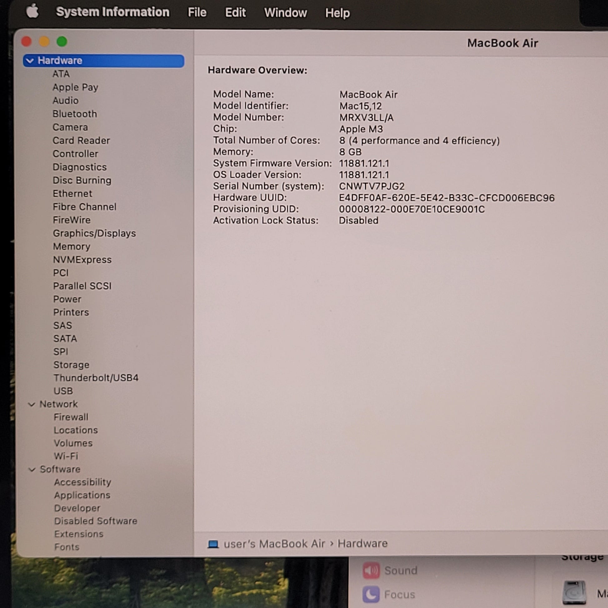Click the disk drive icon under Storage
This screenshot has width=608, height=608.
(574, 593)
